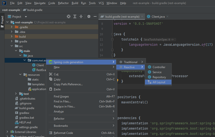This screenshot has width=215, height=137.
Task: Click the Reformat Code icon
Action: pyautogui.click(x=51, y=133)
